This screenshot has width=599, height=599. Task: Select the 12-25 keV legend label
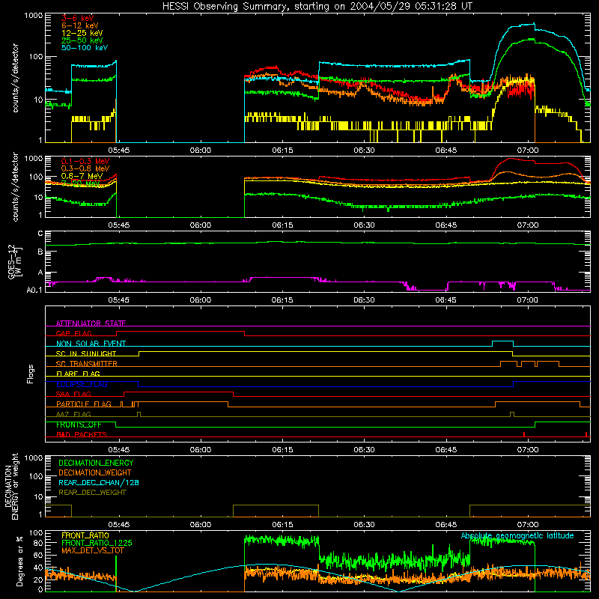coord(82,33)
